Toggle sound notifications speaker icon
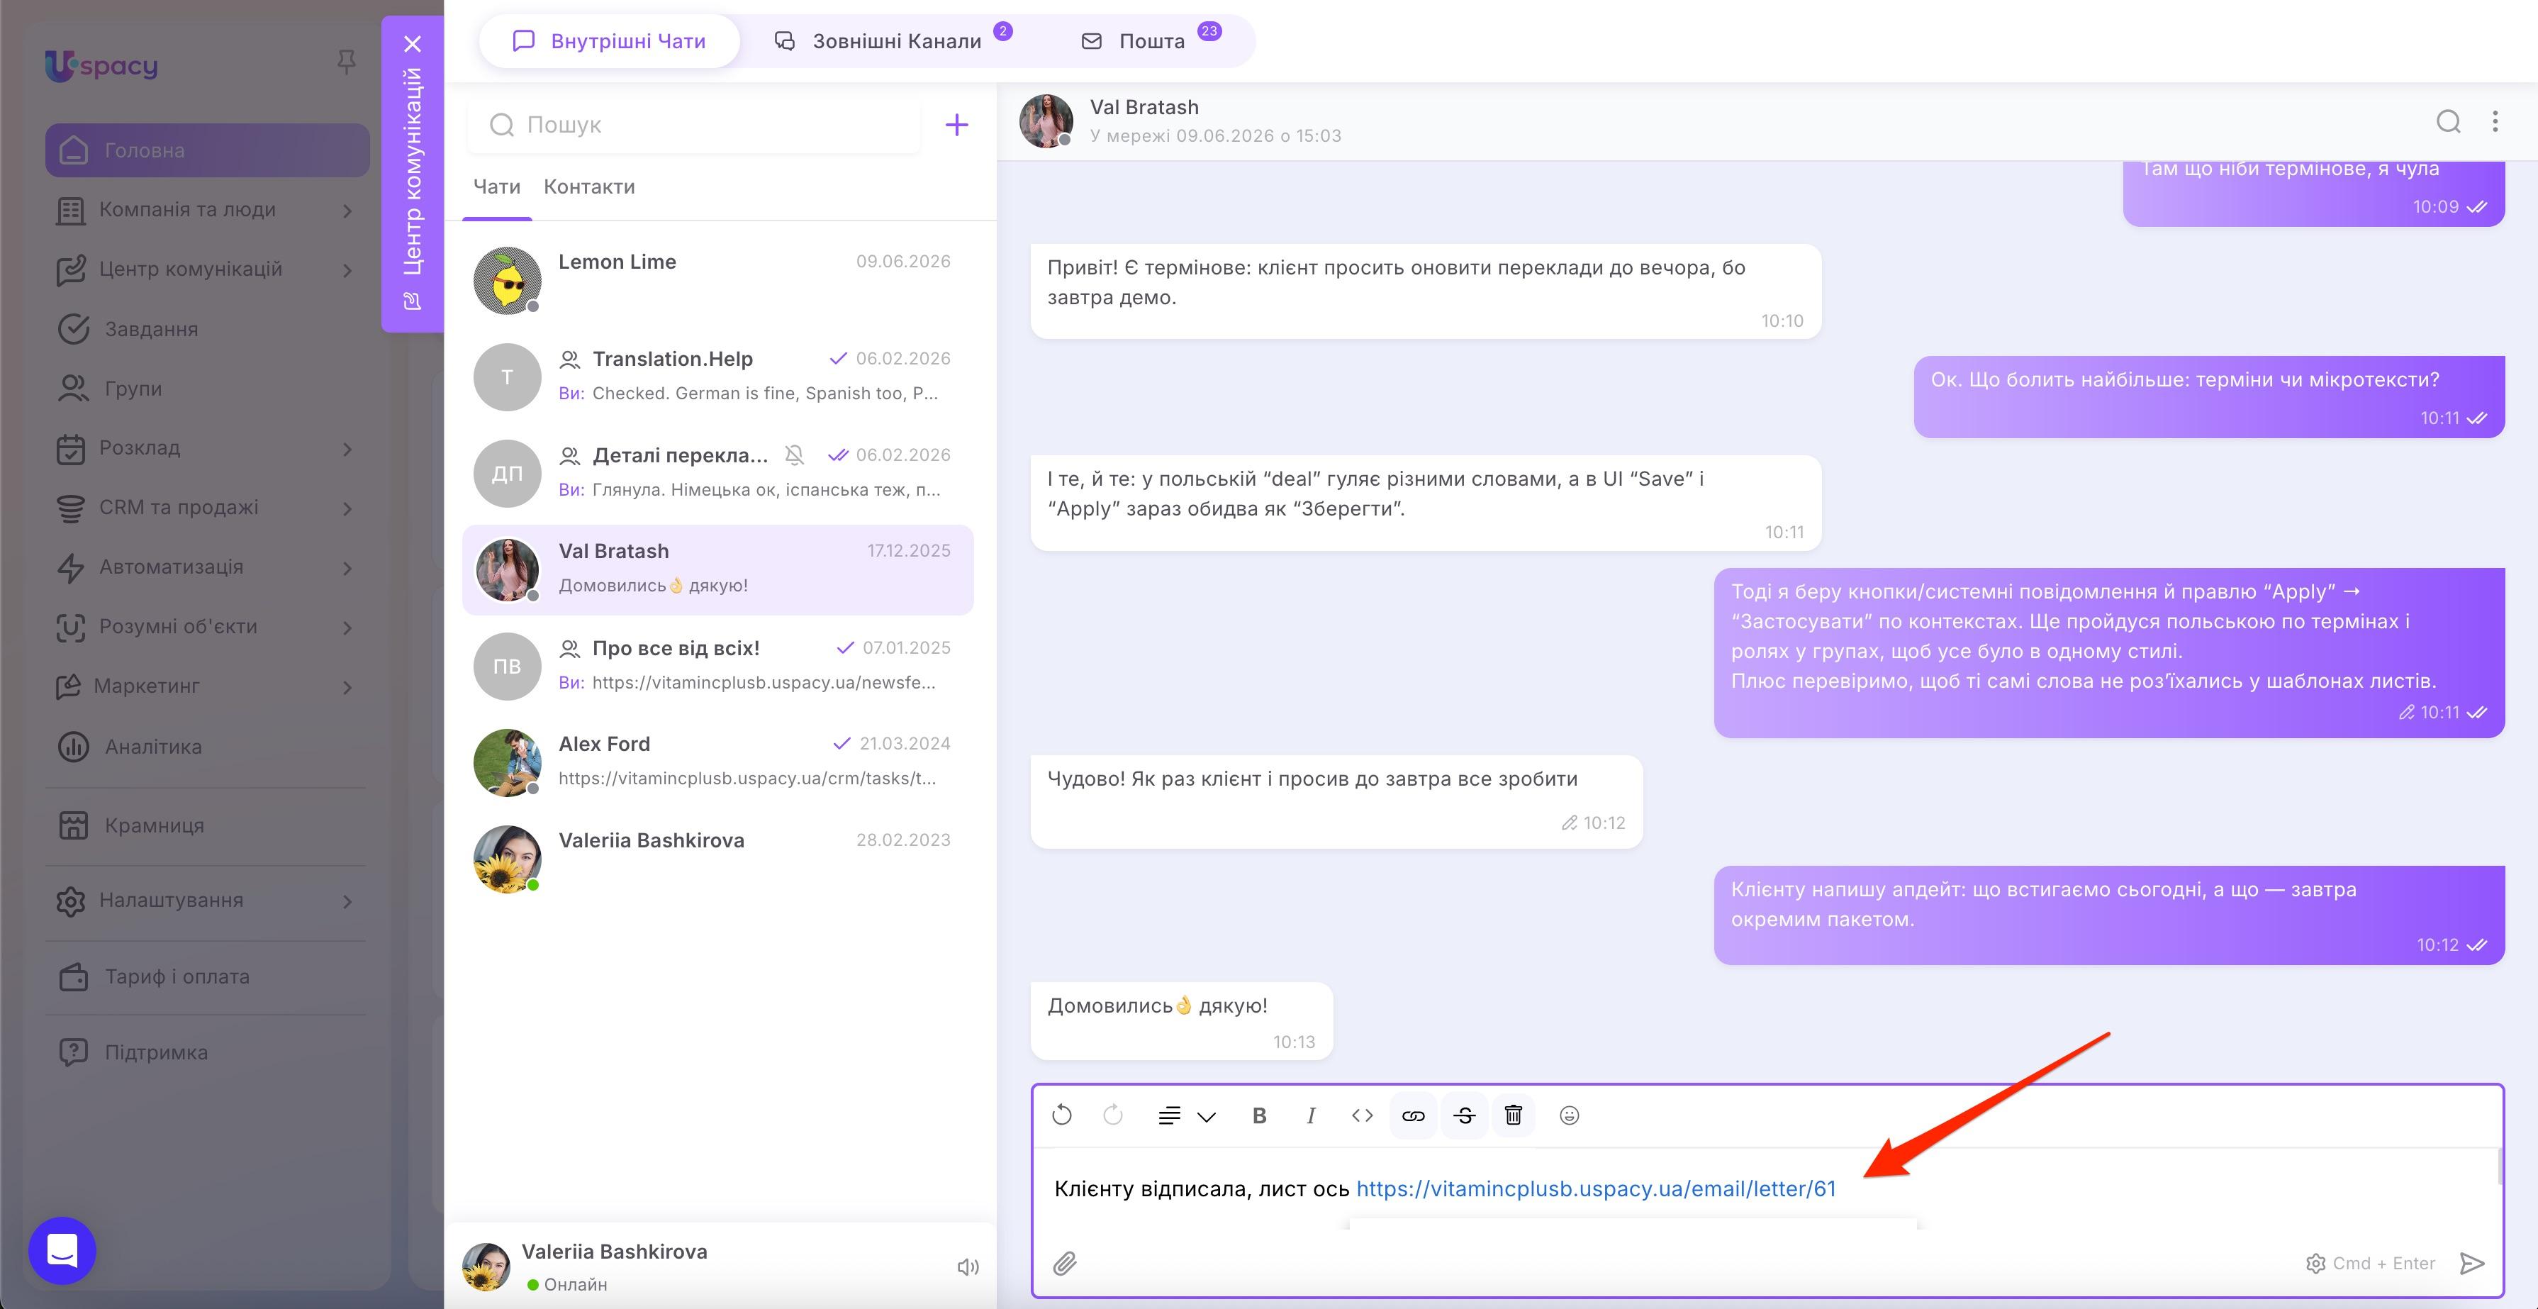The width and height of the screenshot is (2538, 1309). (x=968, y=1266)
